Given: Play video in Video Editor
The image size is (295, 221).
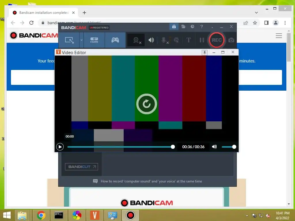Looking at the screenshot, I should (60, 147).
